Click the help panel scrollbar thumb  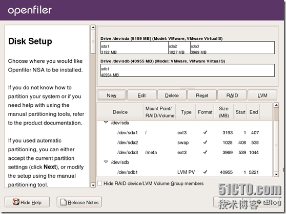(93, 42)
